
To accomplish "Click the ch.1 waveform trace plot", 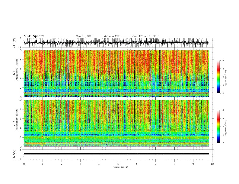I will pyautogui.click(x=116, y=43).
